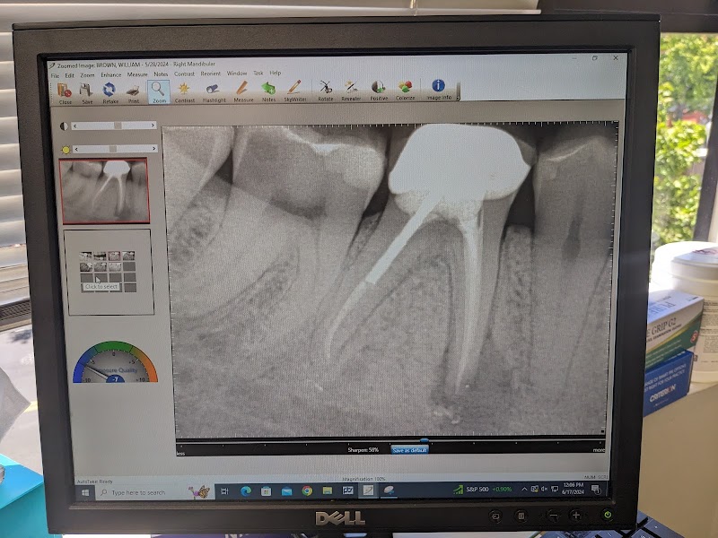Open Task View from the taskbar
Screen dimensions: 718x538
click(x=224, y=491)
